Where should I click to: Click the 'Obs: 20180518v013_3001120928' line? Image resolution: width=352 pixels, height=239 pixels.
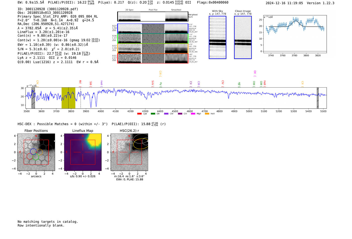[45, 13]
